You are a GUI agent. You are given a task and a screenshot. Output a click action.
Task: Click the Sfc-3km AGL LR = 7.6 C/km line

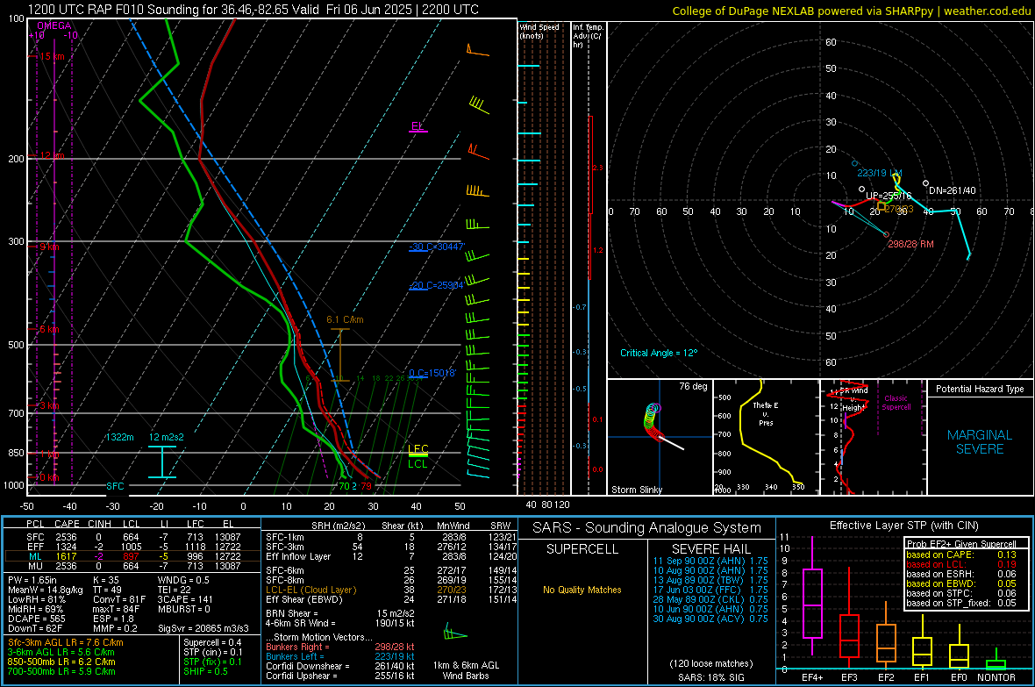66,642
